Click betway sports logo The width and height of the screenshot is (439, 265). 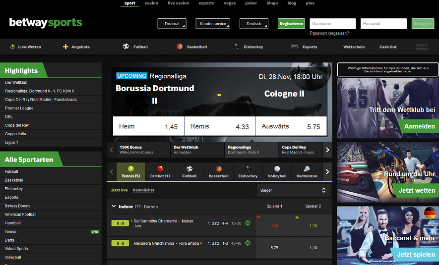pos(46,23)
